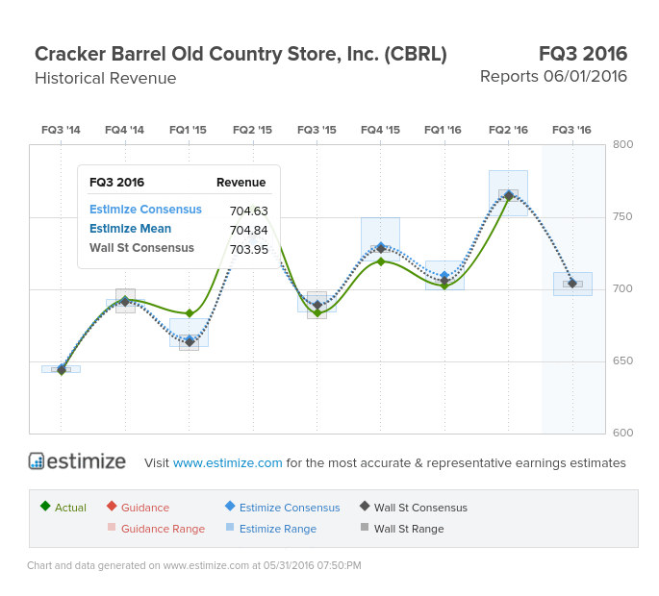This screenshot has width=659, height=596.
Task: Click the Wall St Consensus value 703.95
Action: (x=249, y=250)
